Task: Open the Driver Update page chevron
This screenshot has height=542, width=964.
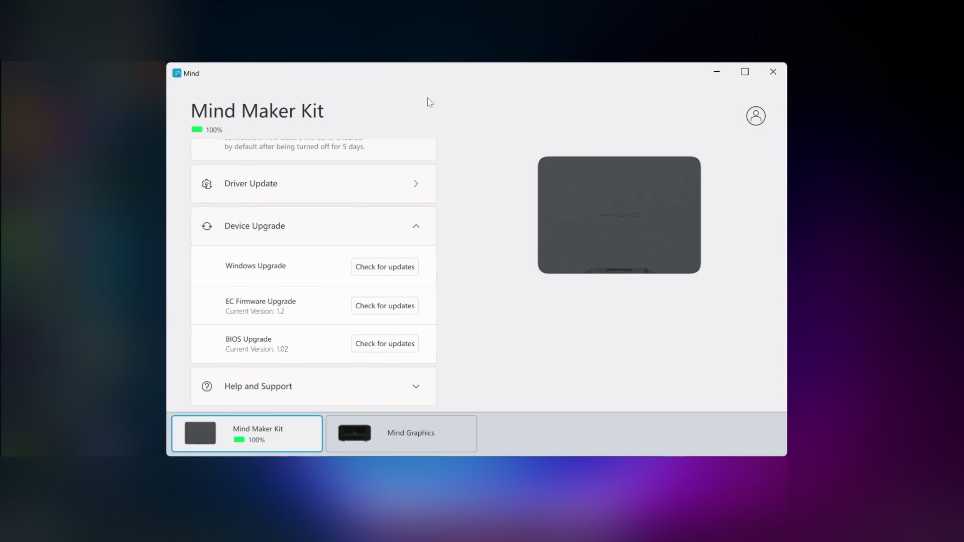Action: [x=416, y=184]
